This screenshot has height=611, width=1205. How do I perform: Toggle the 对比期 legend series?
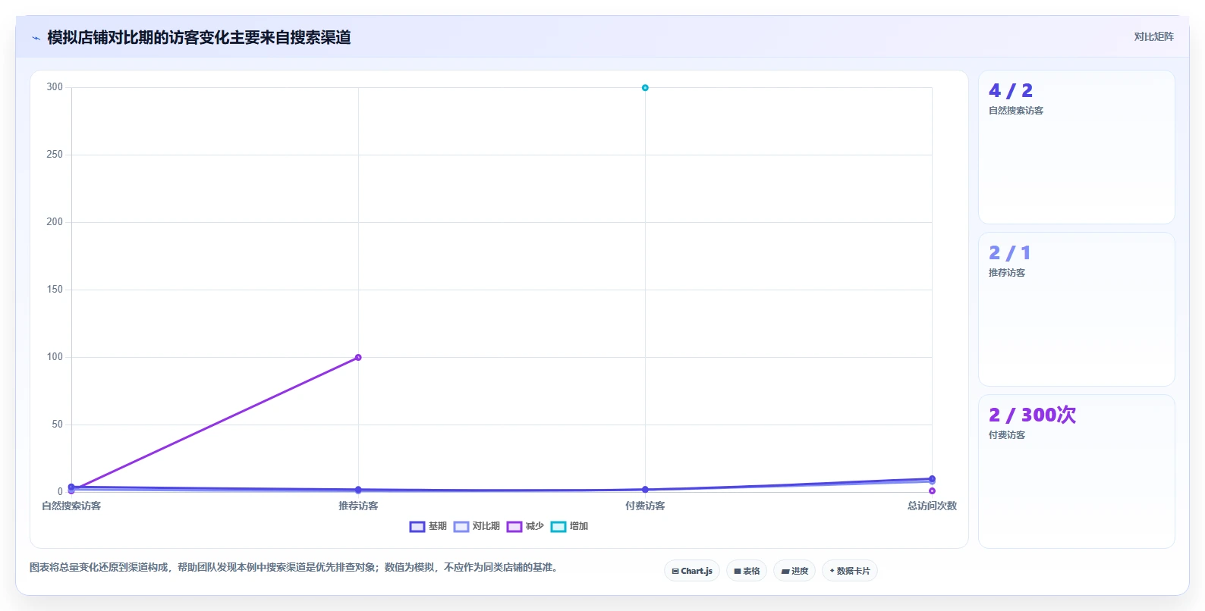(477, 526)
